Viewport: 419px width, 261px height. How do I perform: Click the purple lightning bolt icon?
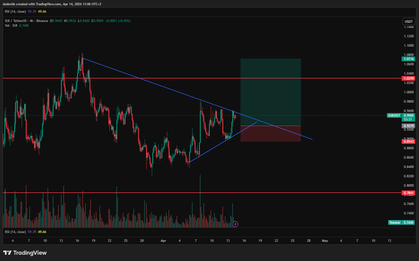(236, 224)
